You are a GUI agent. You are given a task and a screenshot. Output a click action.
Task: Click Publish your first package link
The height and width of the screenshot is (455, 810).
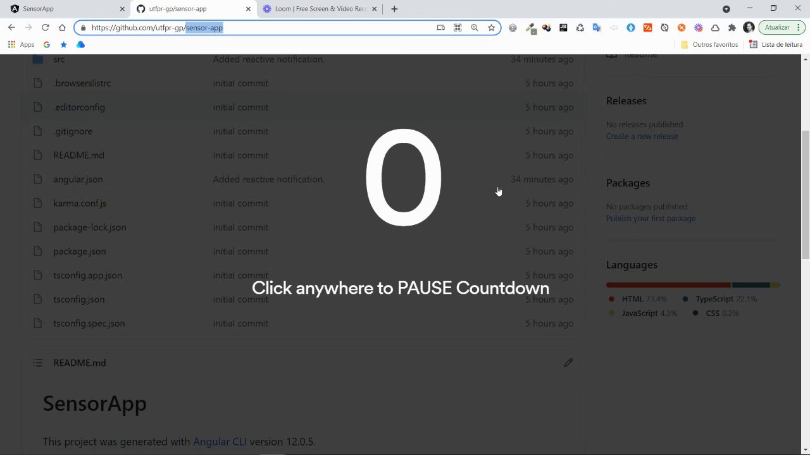[651, 219]
